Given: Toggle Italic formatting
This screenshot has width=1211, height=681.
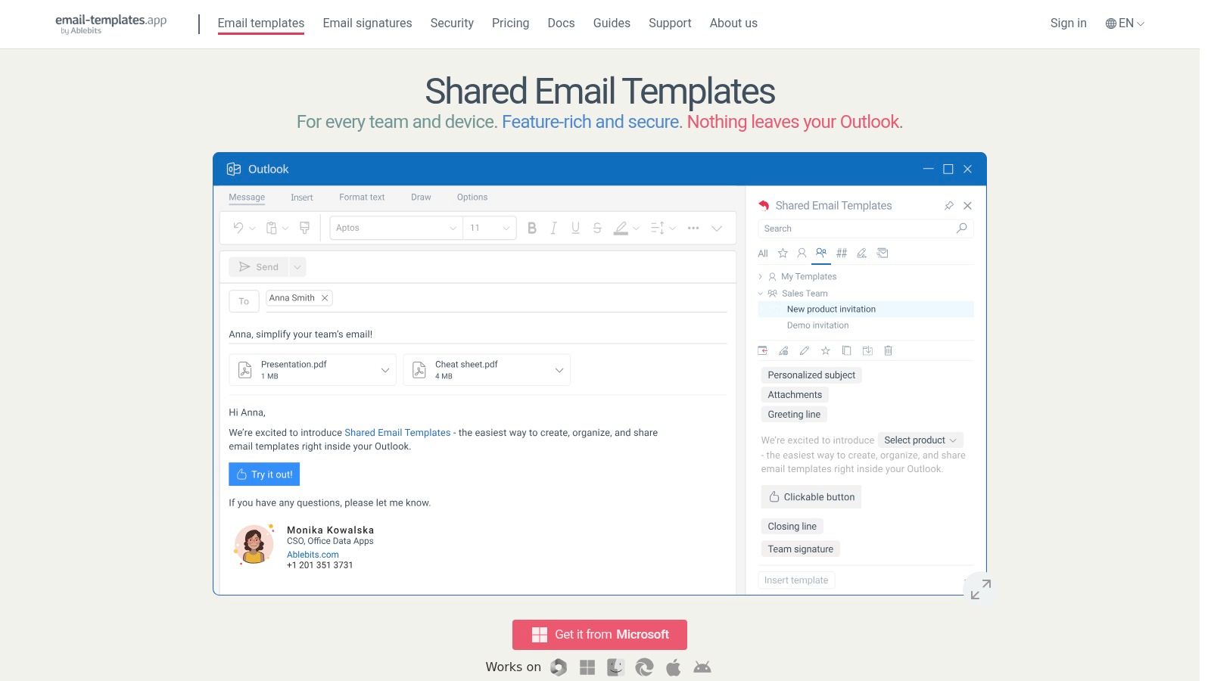Looking at the screenshot, I should [553, 228].
